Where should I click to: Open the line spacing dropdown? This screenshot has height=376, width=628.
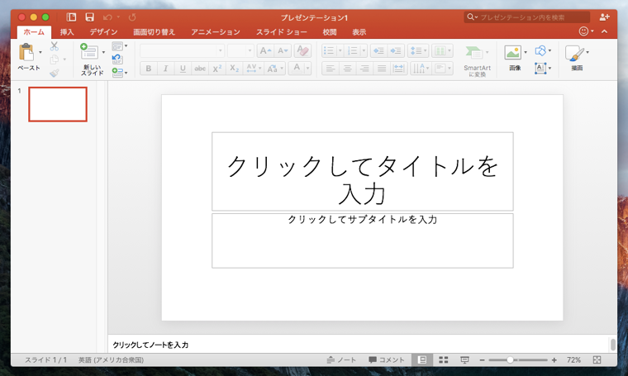click(x=418, y=51)
